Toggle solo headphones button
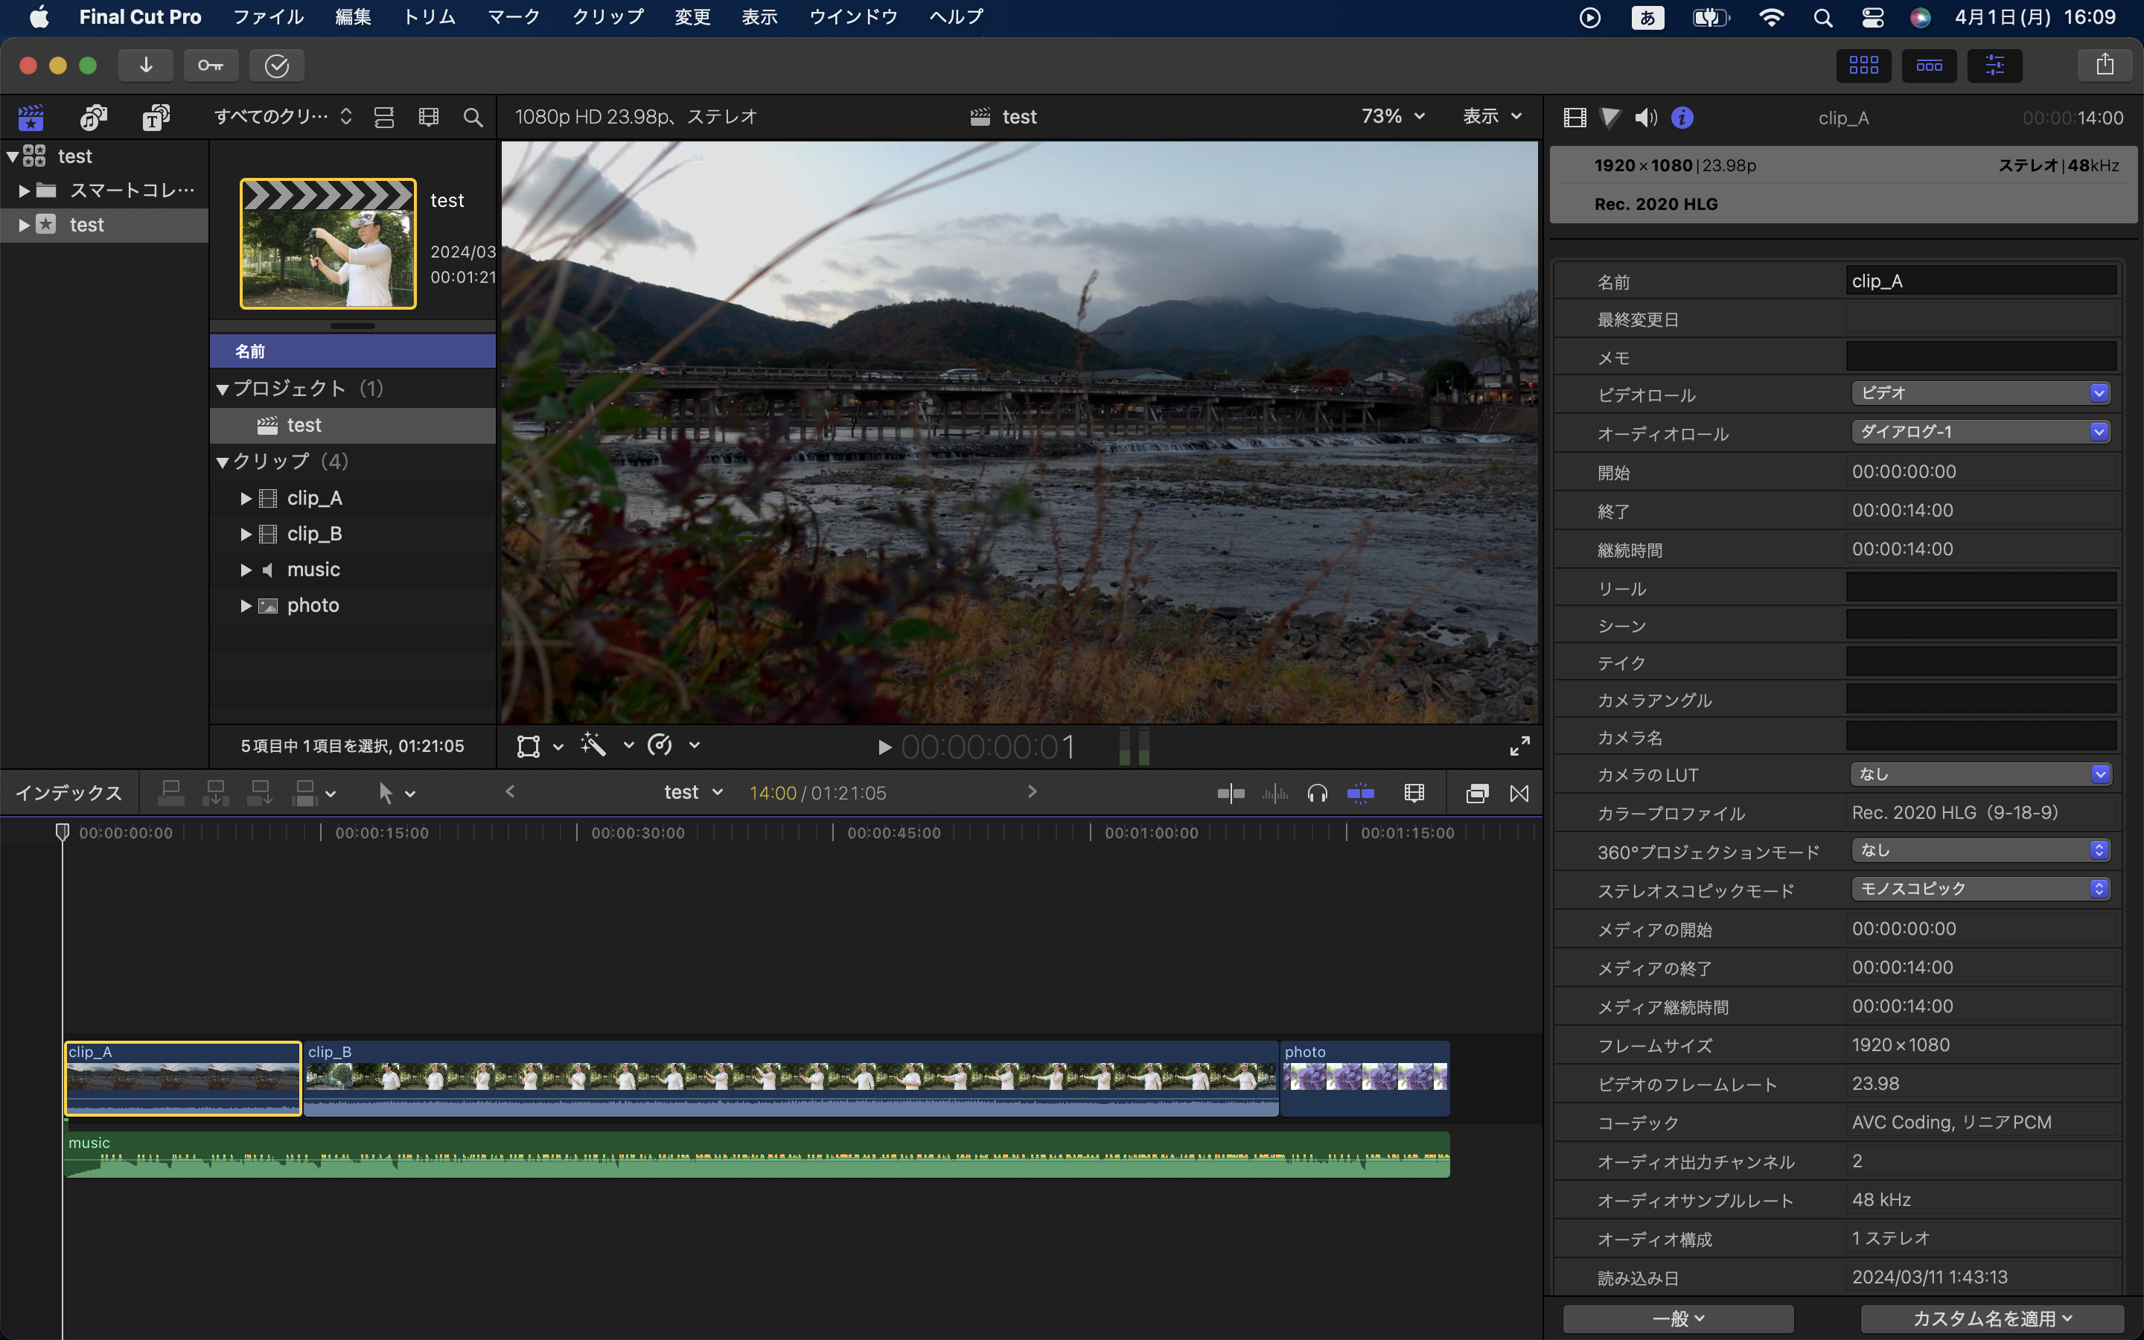 coord(1318,793)
